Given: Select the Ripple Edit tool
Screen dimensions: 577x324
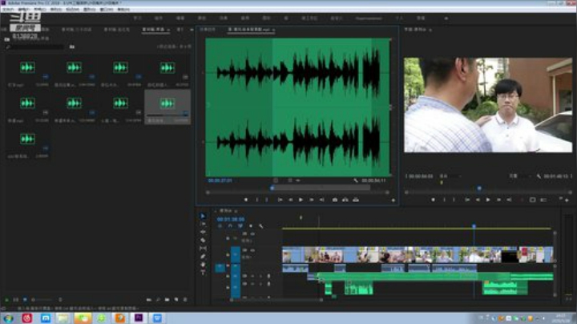Looking at the screenshot, I should (203, 232).
